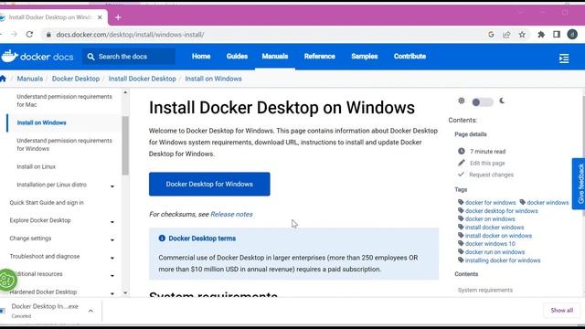The height and width of the screenshot is (329, 585).
Task: Open the browser side panel icon
Action: pos(557,35)
